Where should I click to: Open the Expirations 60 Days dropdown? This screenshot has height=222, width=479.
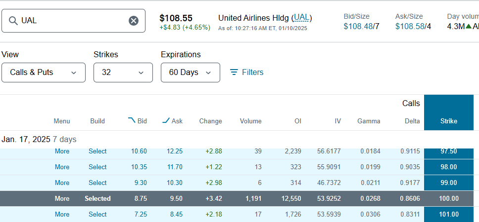pyautogui.click(x=191, y=73)
